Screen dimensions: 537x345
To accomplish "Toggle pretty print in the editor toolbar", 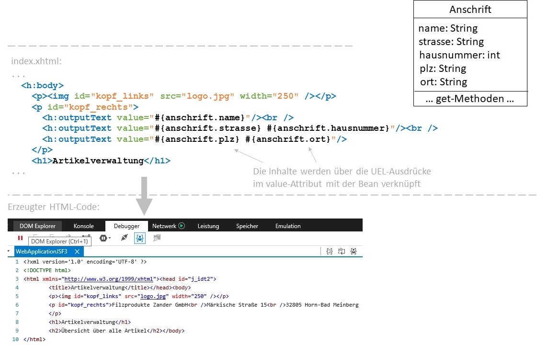I will tap(330, 251).
